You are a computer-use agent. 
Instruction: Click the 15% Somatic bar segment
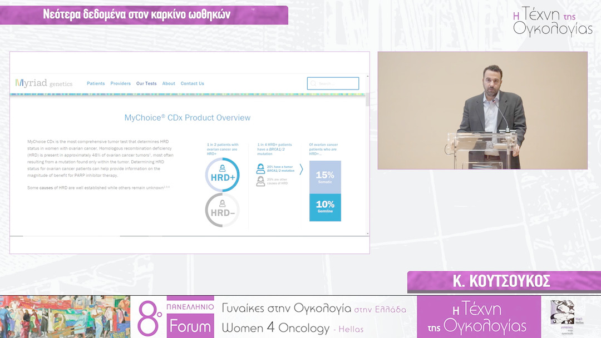click(x=325, y=177)
